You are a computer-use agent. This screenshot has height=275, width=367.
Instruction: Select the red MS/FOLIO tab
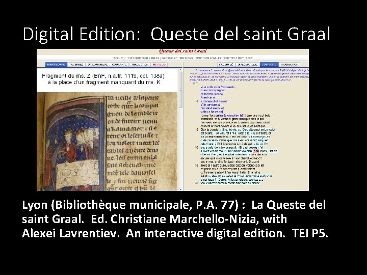point(159,65)
